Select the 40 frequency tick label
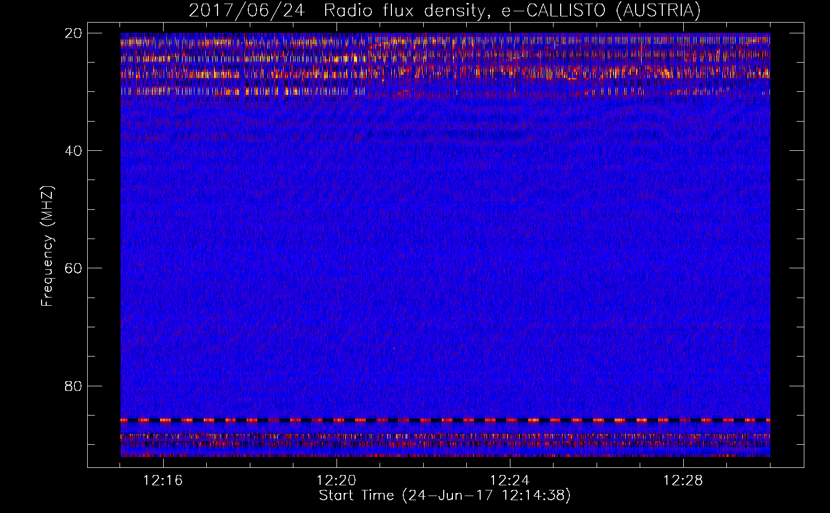 74,151
